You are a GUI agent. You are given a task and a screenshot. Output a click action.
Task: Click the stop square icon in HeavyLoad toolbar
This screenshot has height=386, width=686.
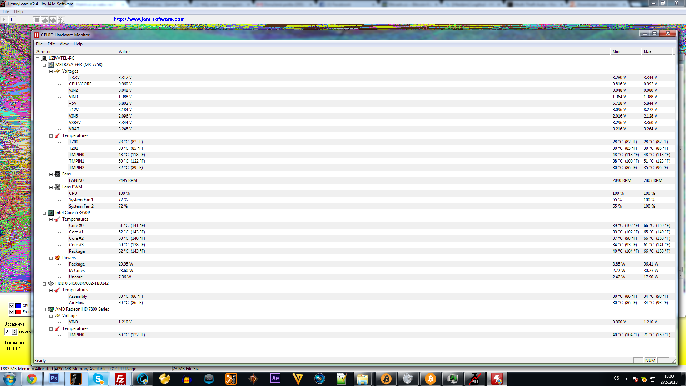(36, 20)
